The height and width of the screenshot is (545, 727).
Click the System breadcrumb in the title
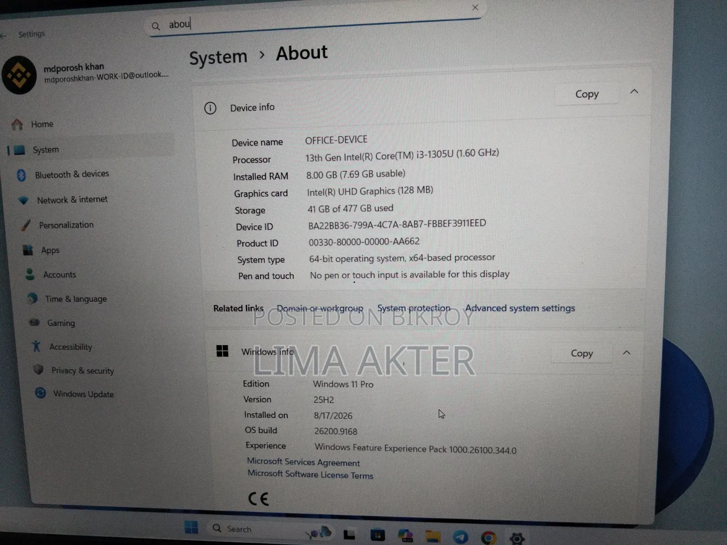click(x=218, y=58)
